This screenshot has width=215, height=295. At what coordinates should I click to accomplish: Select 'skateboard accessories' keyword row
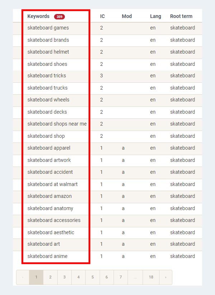coord(54,220)
